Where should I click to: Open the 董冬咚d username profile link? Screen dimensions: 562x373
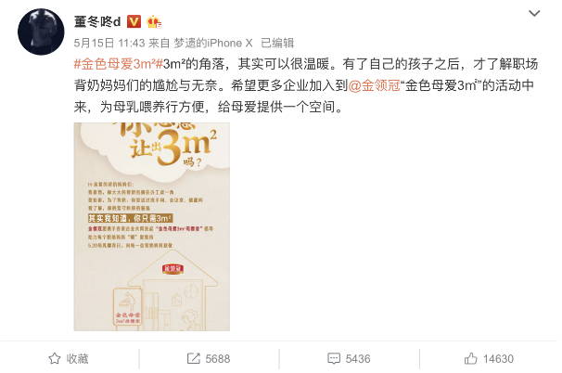pos(97,22)
